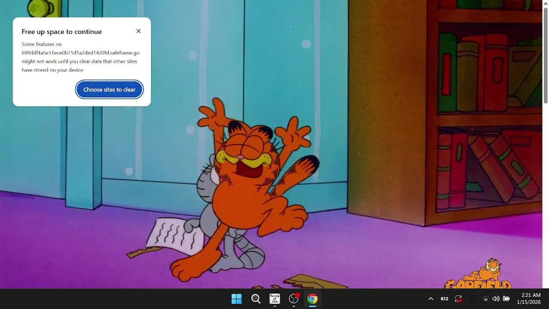Open the clock showing 2:21 AM

(529, 299)
